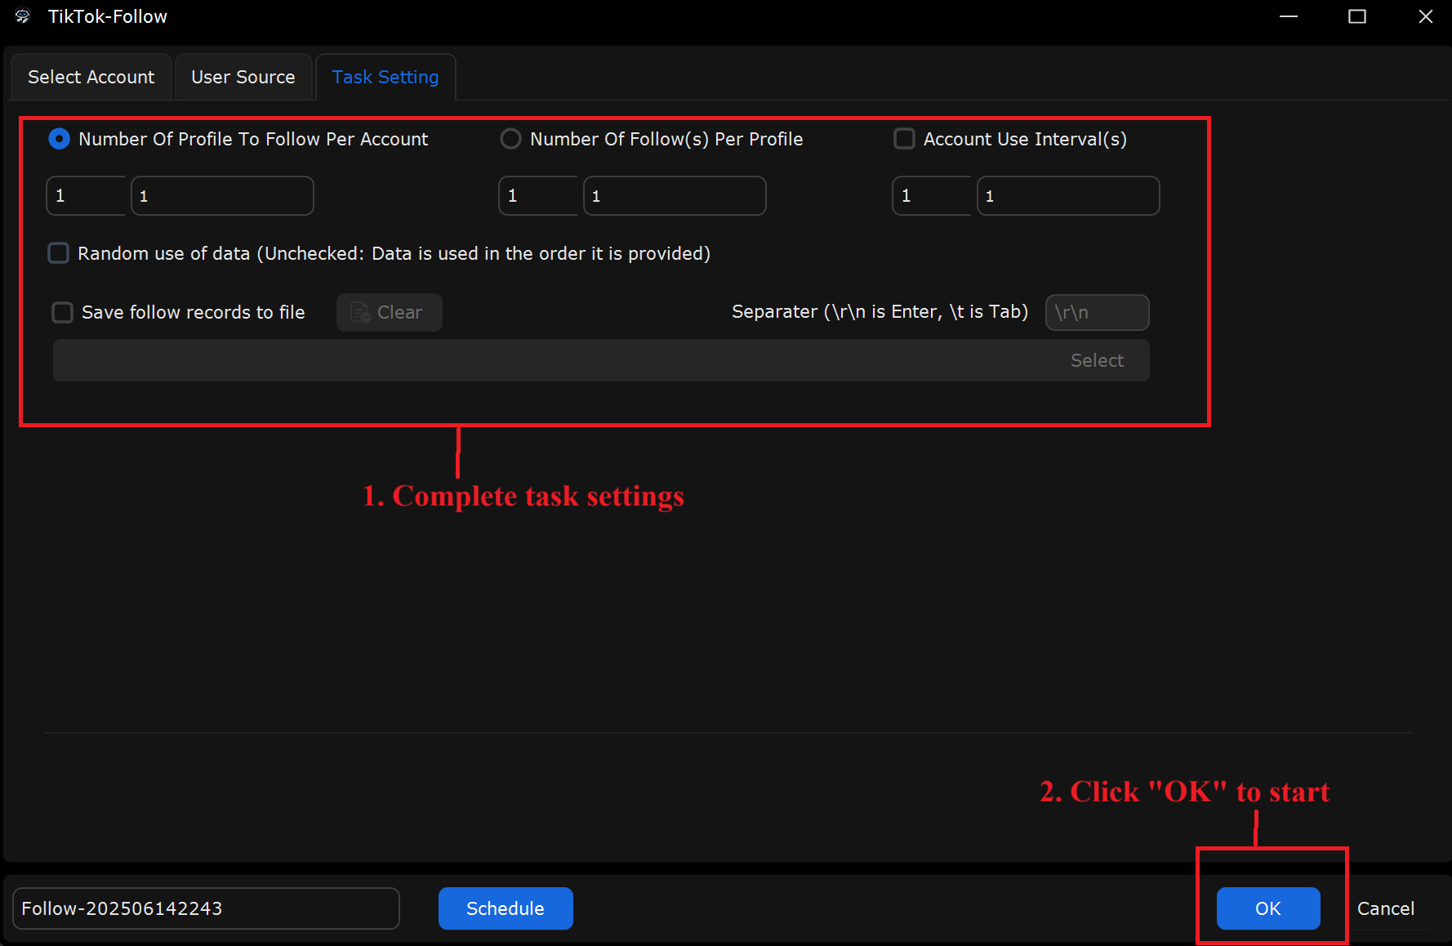Click the minimum field under Account Use Interval(s)
The height and width of the screenshot is (946, 1452).
pyautogui.click(x=932, y=196)
